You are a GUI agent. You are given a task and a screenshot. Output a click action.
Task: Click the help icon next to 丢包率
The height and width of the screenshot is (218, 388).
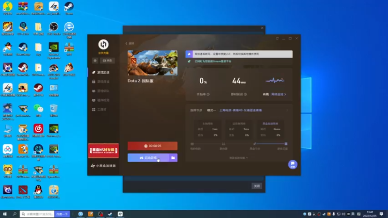point(208,94)
